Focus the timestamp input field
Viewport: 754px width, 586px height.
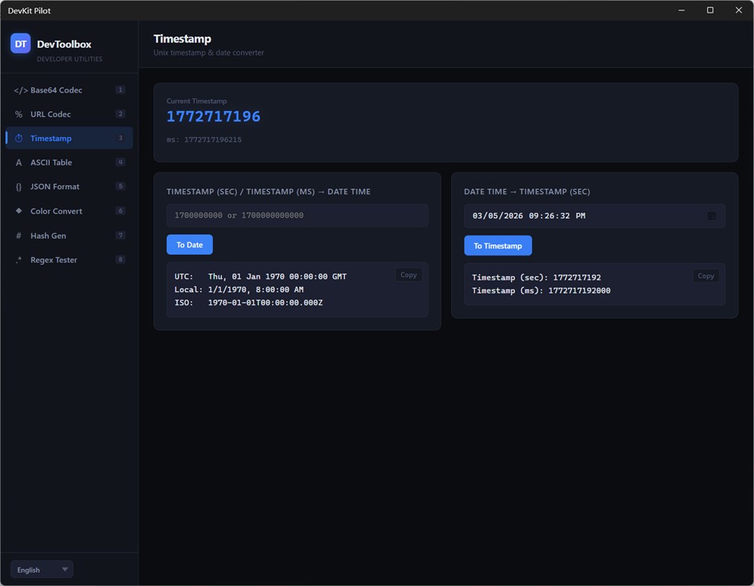pyautogui.click(x=297, y=215)
